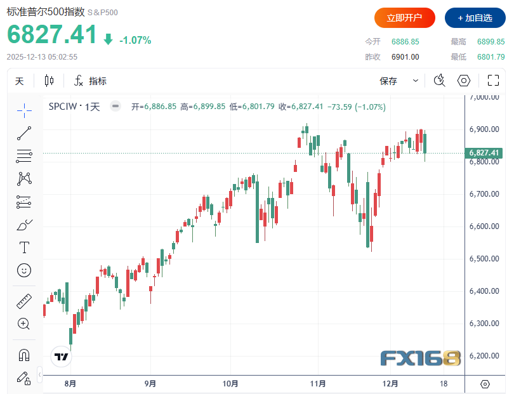
Task: Select the ruler measure tool
Action: [24, 301]
